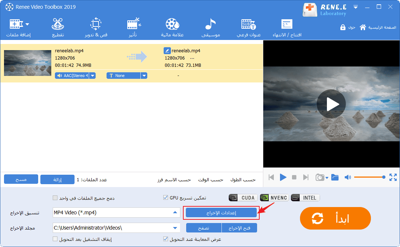This screenshot has width=400, height=247.
Task: Mute the speaker volume icon
Action: pos(348,177)
